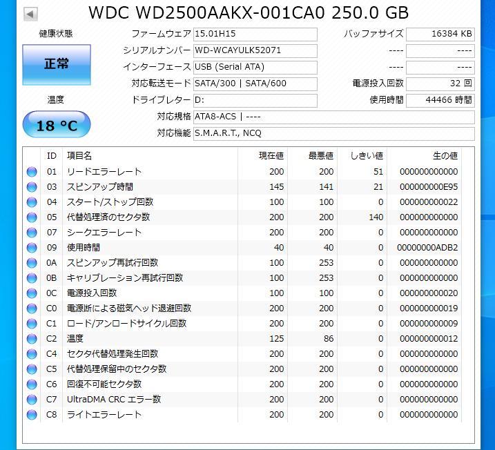Click the buffer size value 16384 KB
Viewport: 495px width, 450px height.
[440, 34]
